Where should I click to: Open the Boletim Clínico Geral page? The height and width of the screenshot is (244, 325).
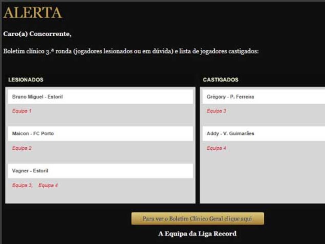coord(197,219)
